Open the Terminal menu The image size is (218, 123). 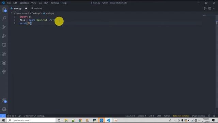point(55,3)
